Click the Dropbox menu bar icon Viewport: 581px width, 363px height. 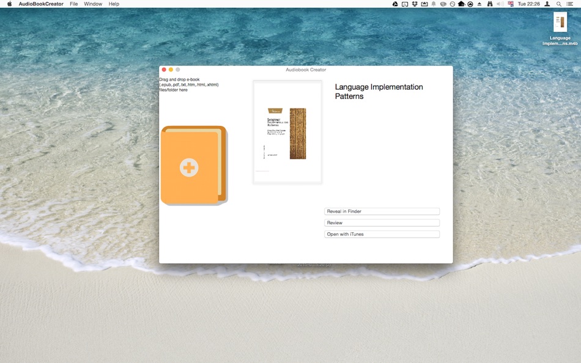click(415, 4)
